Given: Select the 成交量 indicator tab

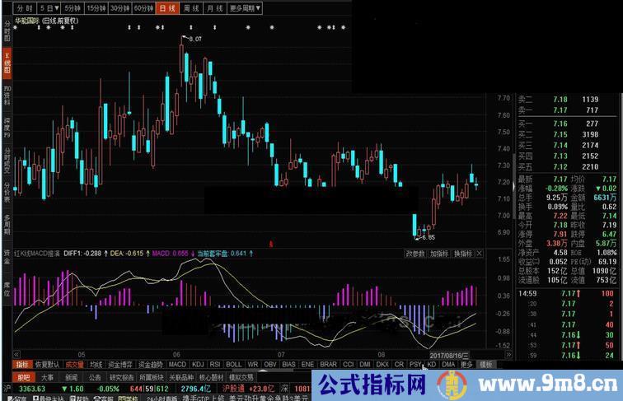Looking at the screenshot, I should [75, 363].
